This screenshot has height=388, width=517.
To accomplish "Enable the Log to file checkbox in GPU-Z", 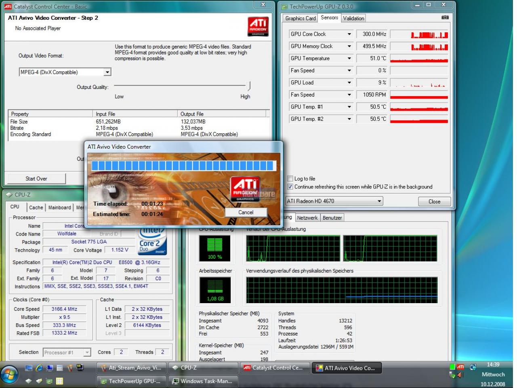I will click(290, 179).
